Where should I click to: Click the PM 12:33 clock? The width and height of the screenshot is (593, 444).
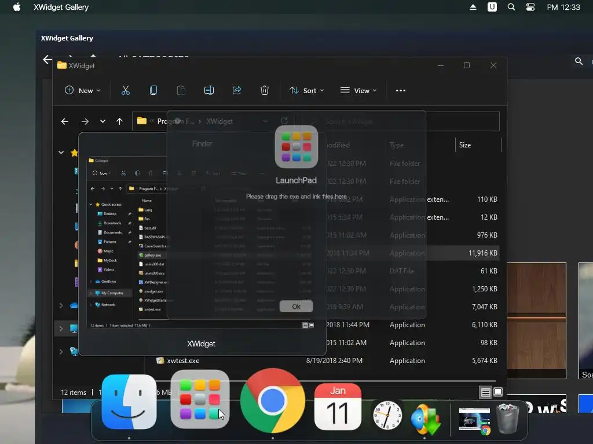(x=563, y=7)
